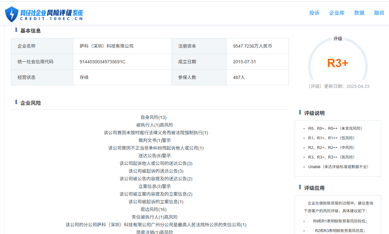Click the rating update date 2025-04-23

tap(358, 86)
